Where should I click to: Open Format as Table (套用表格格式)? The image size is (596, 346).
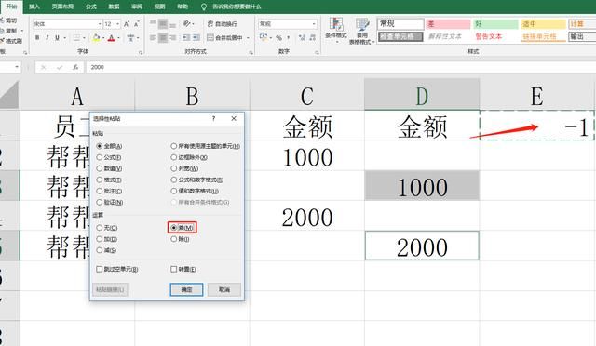pos(362,31)
